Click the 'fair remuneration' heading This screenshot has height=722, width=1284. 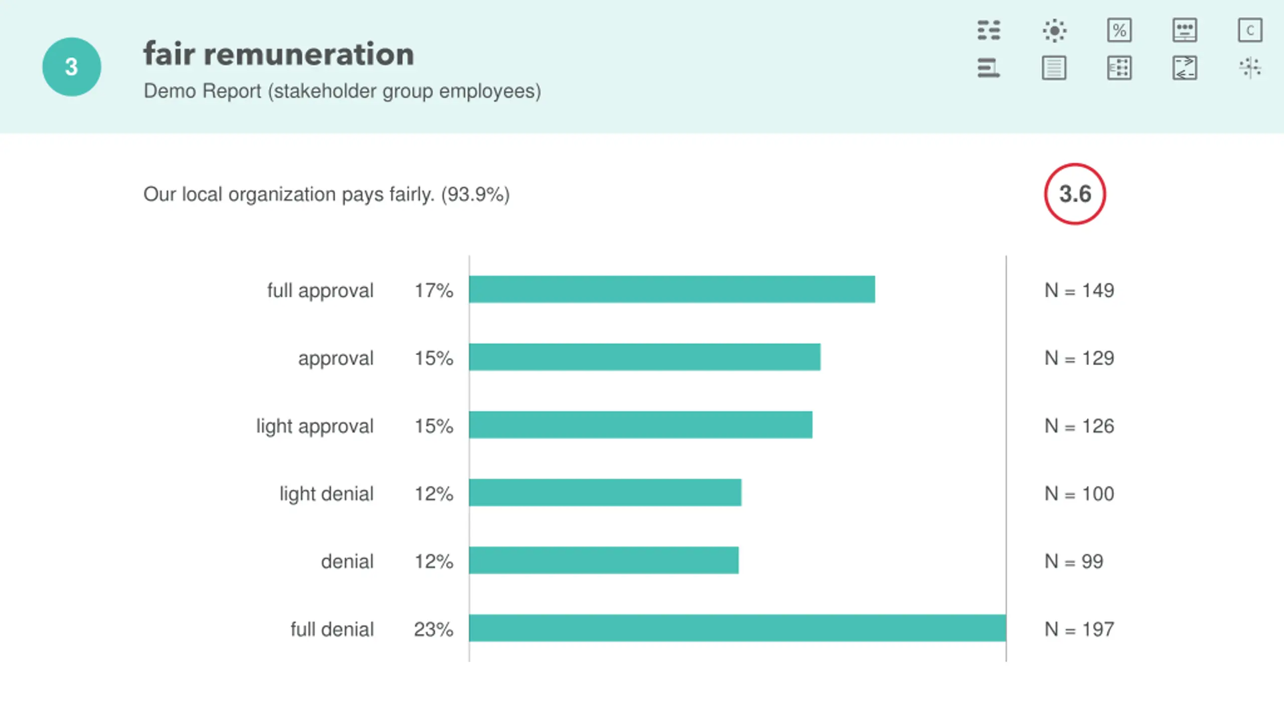tap(279, 54)
